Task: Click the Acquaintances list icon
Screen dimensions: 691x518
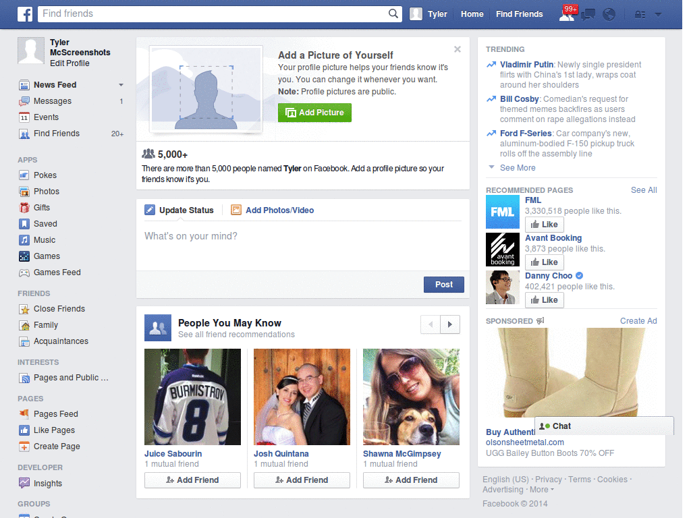Action: click(x=24, y=341)
